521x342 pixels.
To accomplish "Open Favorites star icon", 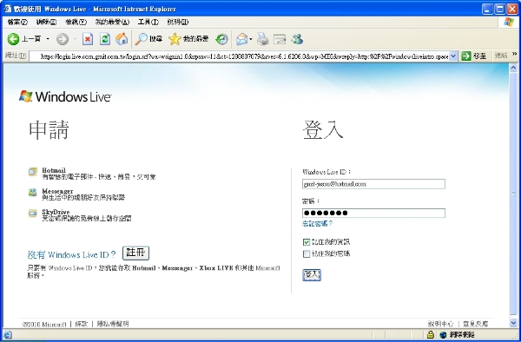I will [x=175, y=39].
